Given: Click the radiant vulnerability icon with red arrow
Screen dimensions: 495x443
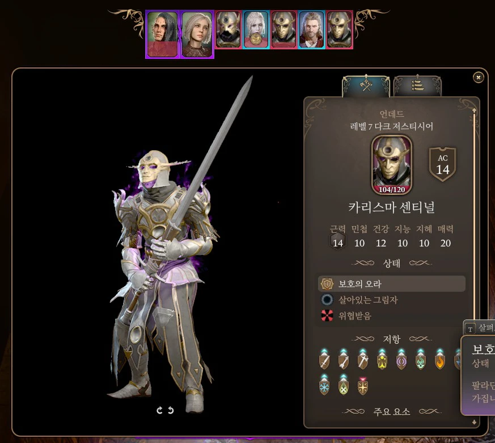Looking at the screenshot, I should [x=363, y=386].
